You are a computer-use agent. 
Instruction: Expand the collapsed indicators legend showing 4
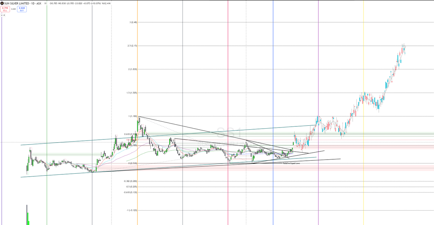pos(3,15)
